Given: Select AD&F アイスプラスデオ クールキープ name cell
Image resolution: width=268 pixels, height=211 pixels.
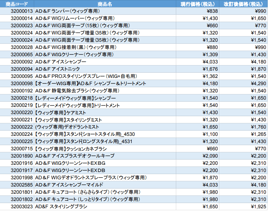Looking at the screenshot, I should (105, 156).
